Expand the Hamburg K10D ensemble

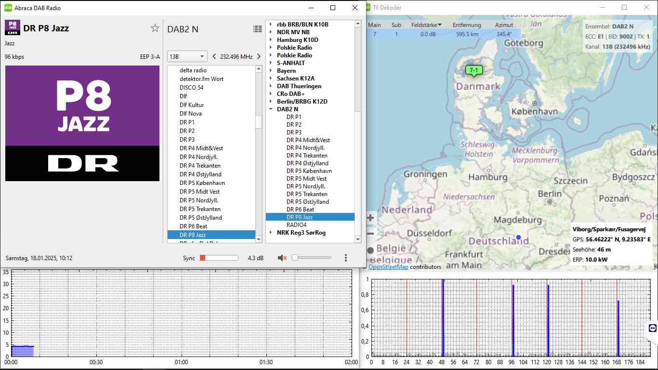tap(271, 40)
